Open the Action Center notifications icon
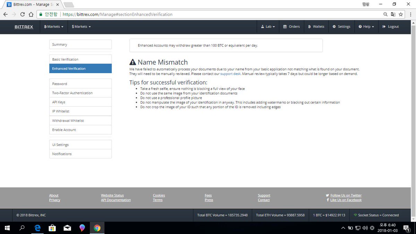The height and width of the screenshot is (234, 416). (x=406, y=228)
